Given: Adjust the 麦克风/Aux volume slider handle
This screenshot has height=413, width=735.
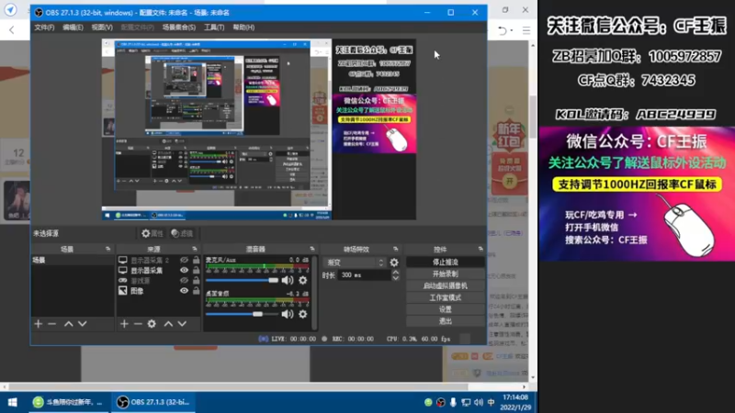Looking at the screenshot, I should click(273, 280).
